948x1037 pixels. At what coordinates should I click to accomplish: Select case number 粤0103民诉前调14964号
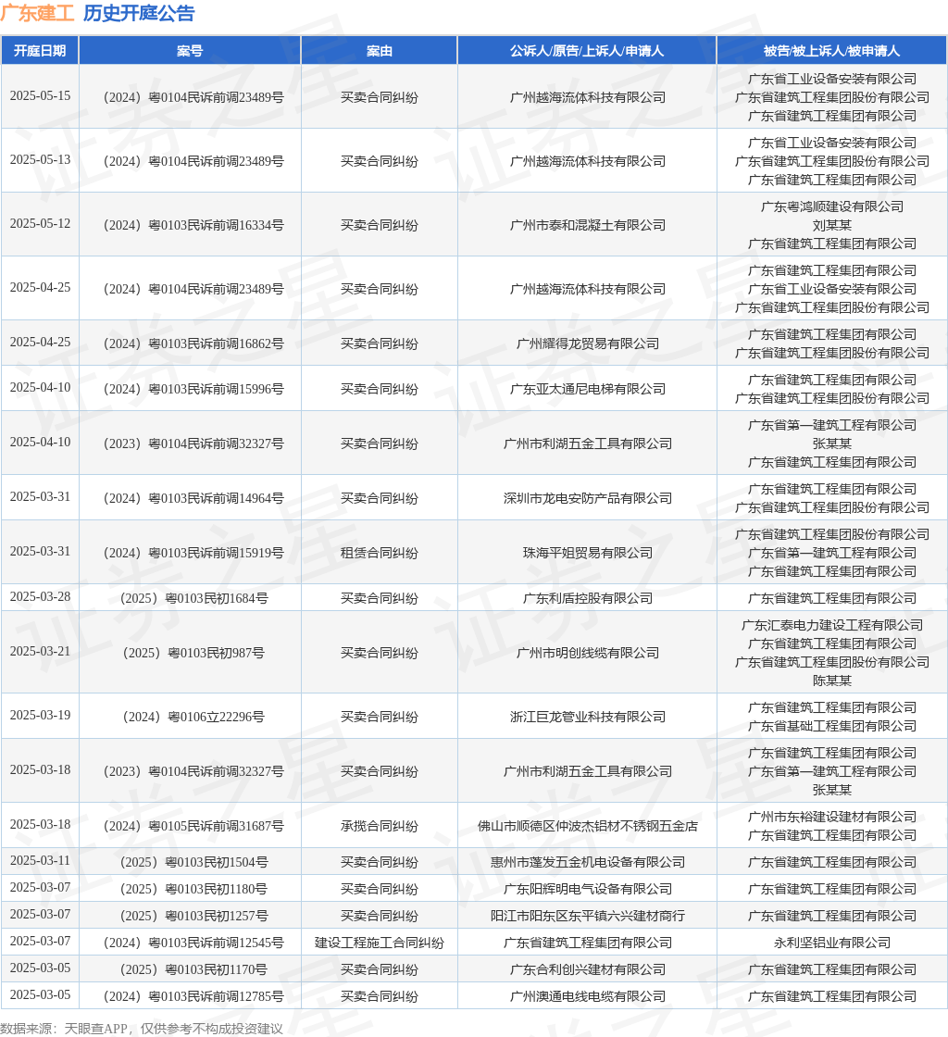pos(193,499)
